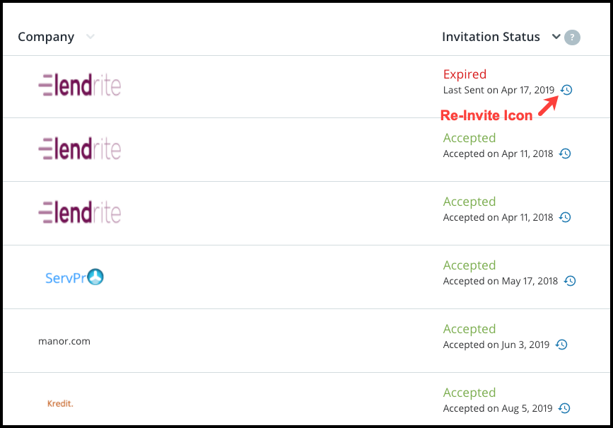Click re-invite icon beside May 17, 2018
The width and height of the screenshot is (613, 428).
570,281
